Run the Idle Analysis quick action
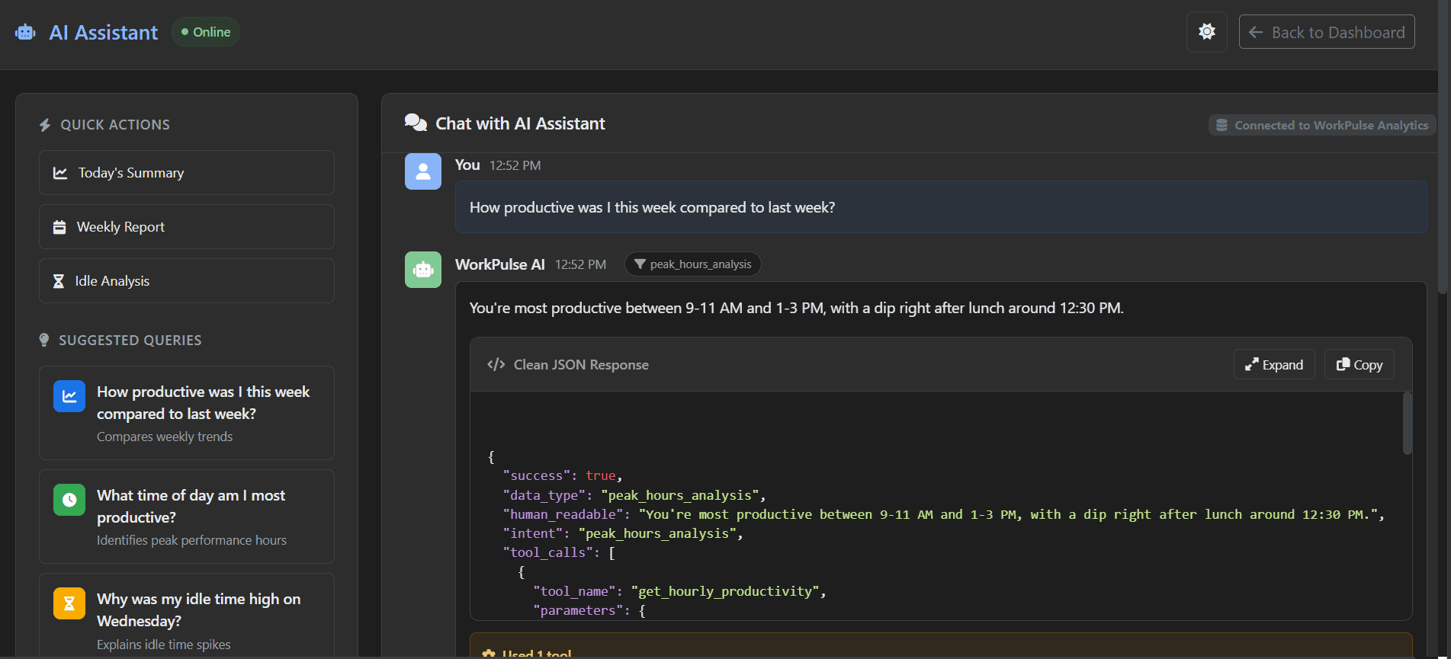 tap(187, 280)
